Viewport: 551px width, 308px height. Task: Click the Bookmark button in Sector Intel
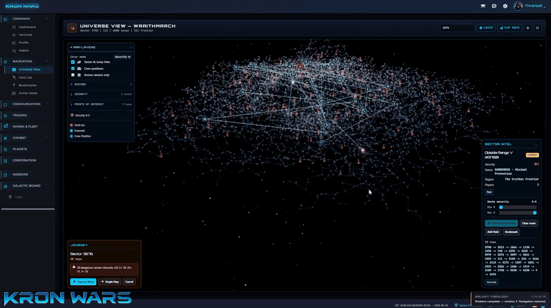click(511, 232)
